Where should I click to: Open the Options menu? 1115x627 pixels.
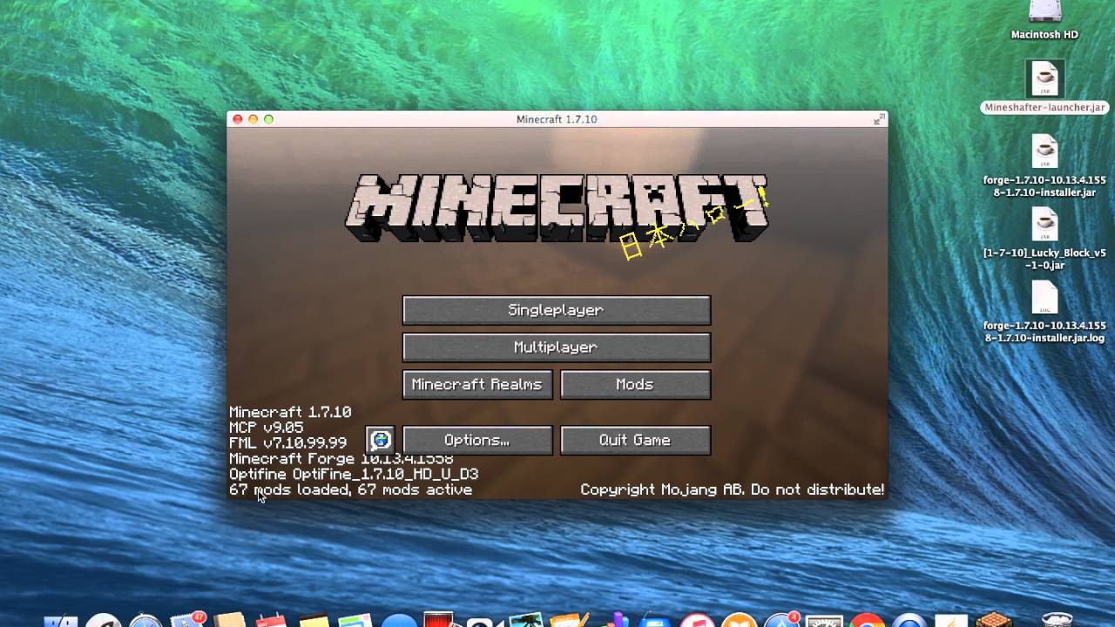click(476, 440)
